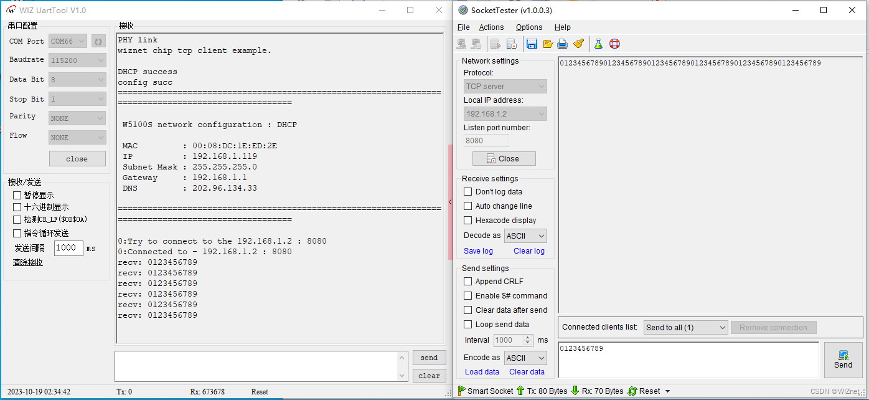Open the COM Port dropdown
The height and width of the screenshot is (400, 869).
(x=68, y=41)
